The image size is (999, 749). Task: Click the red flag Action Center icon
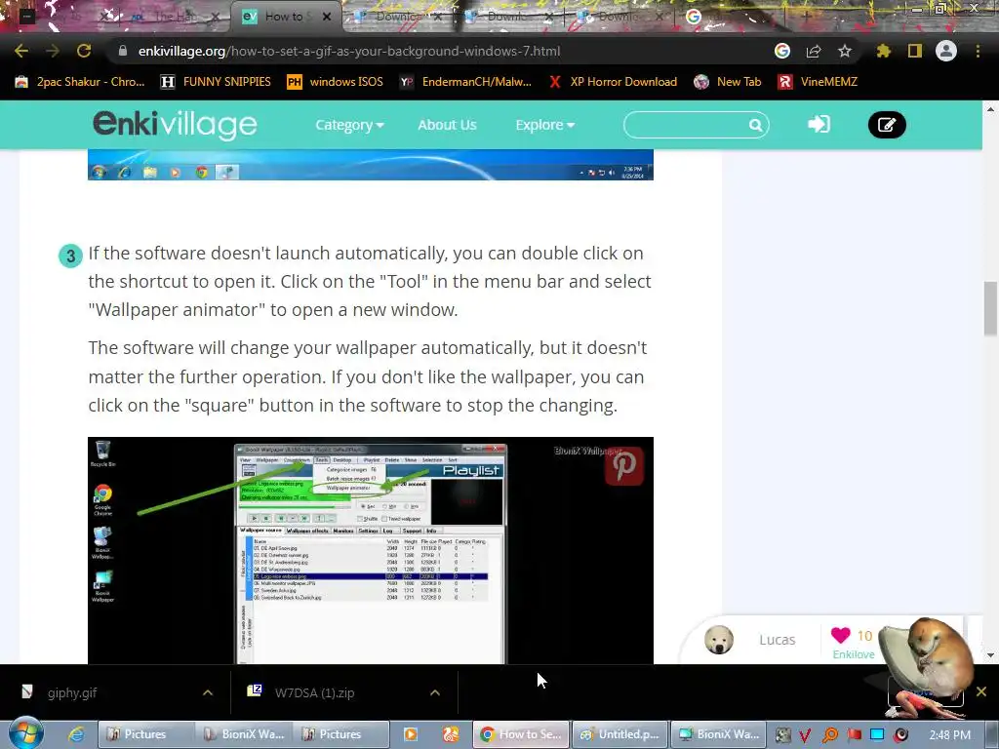(x=854, y=735)
